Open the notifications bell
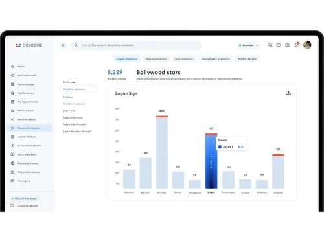This screenshot has width=324, height=243. (296, 45)
